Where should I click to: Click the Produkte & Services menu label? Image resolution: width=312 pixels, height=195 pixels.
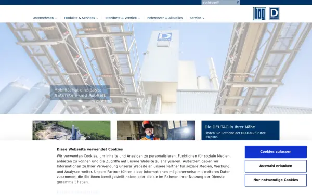pyautogui.click(x=80, y=18)
